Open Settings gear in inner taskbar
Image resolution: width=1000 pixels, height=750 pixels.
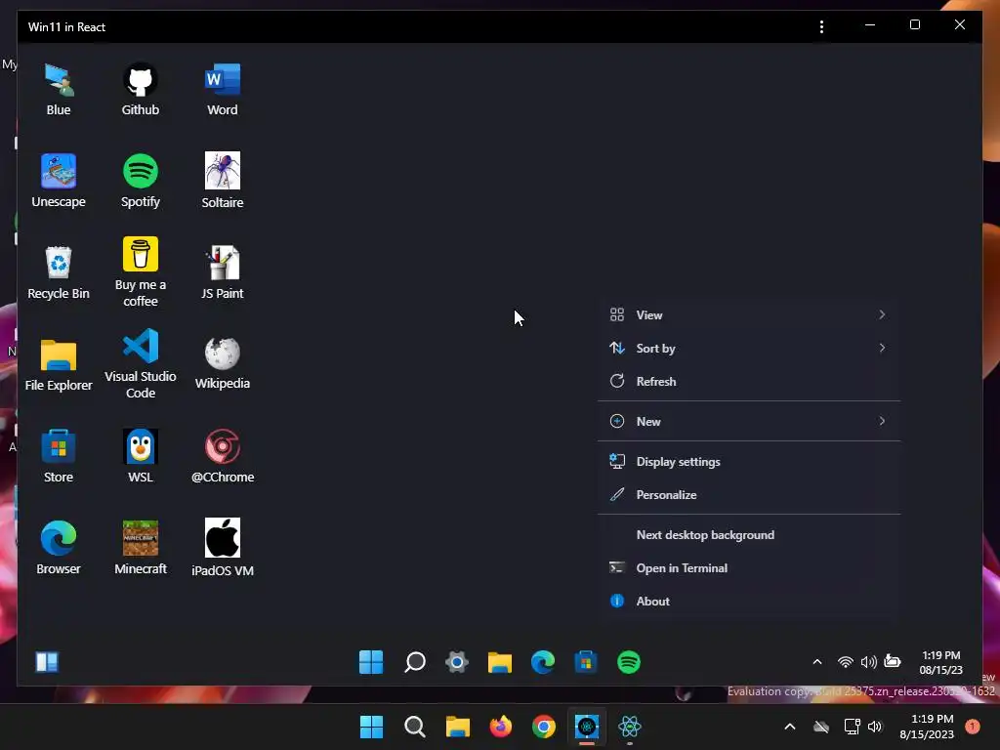(x=457, y=662)
